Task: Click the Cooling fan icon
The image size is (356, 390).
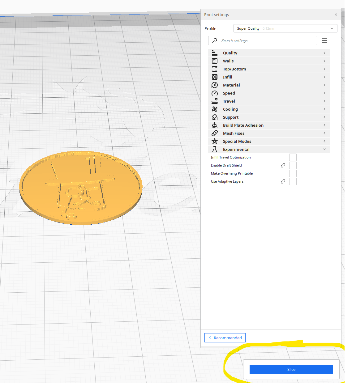Action: point(214,109)
